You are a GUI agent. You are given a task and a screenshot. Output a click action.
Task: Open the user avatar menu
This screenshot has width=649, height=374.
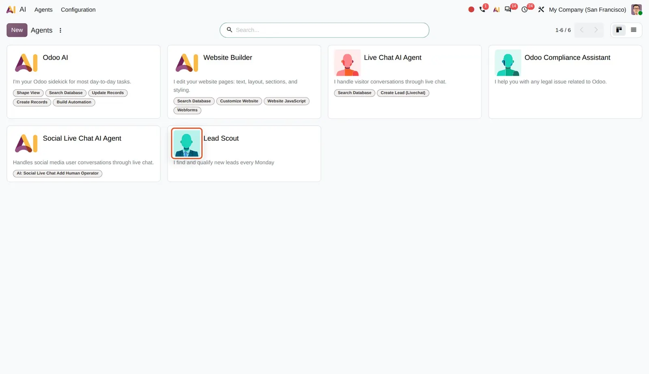point(636,9)
